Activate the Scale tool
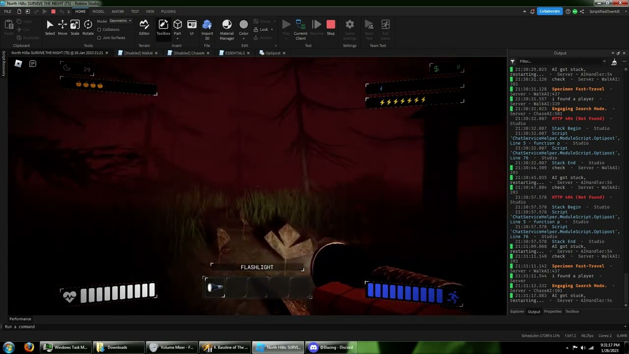Viewport: 629px width, 354px height. pos(75,28)
